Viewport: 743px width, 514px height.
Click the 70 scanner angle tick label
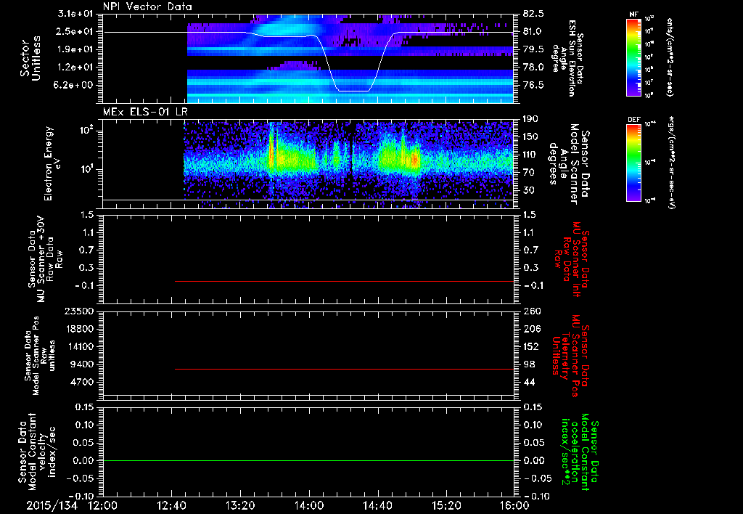[528, 173]
